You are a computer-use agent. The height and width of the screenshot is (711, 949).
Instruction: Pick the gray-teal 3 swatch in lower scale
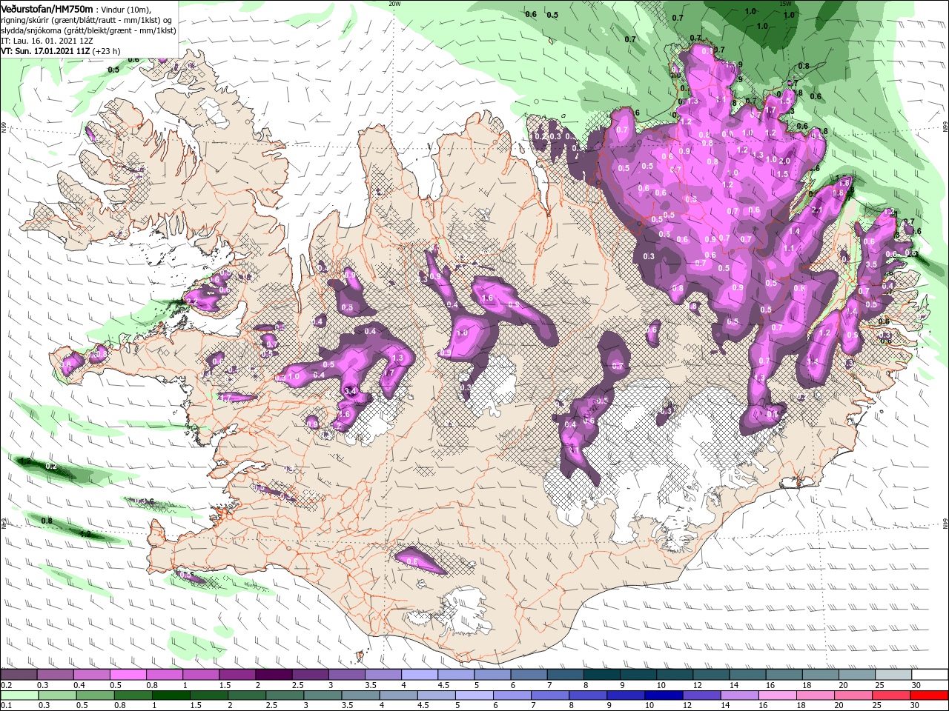click(x=323, y=695)
